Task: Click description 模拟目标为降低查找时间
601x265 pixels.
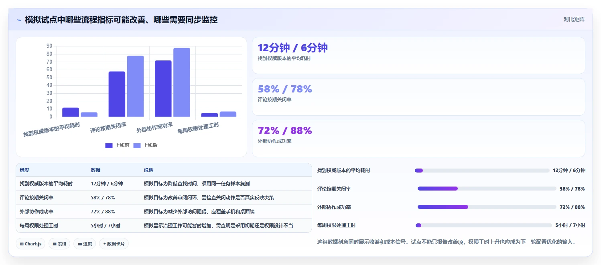Action: click(197, 184)
